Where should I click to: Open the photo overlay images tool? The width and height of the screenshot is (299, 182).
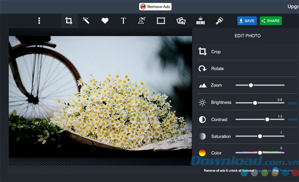click(181, 21)
